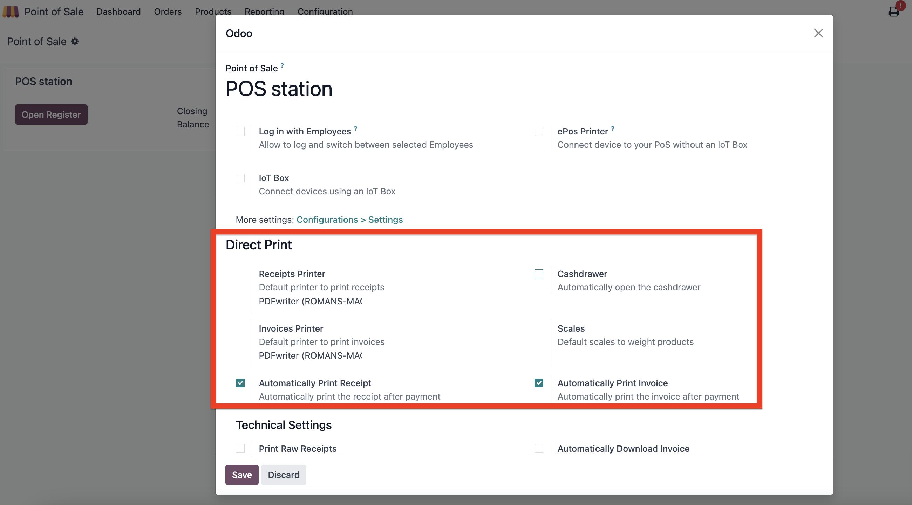Screen dimensions: 912x505
Task: Open the Receipts Printer selection field
Action: coord(311,301)
